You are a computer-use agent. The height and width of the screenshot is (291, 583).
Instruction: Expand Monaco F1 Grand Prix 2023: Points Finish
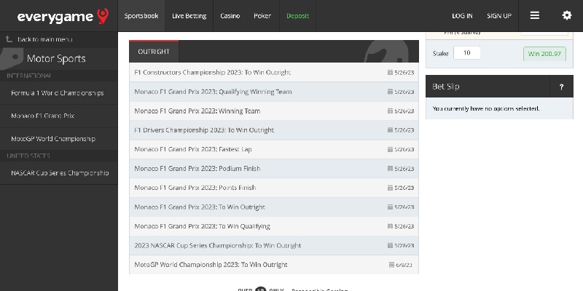click(274, 188)
